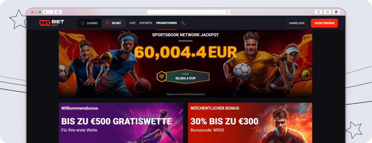Open the Willkommensbonus promotion card
Viewport: 372px width, 143px height.
coord(121,123)
